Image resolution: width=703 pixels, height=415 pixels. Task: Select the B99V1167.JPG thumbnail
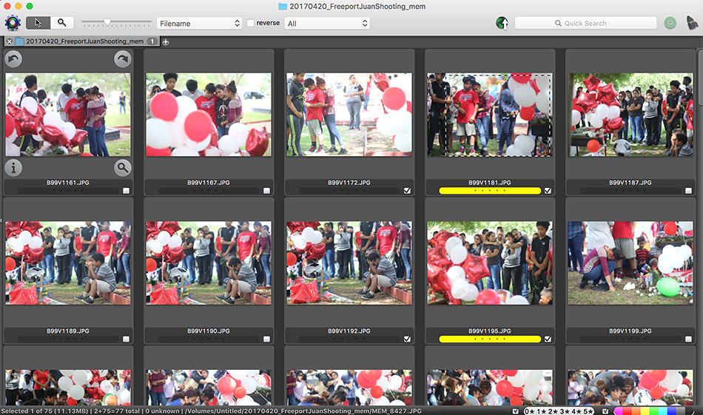click(209, 115)
